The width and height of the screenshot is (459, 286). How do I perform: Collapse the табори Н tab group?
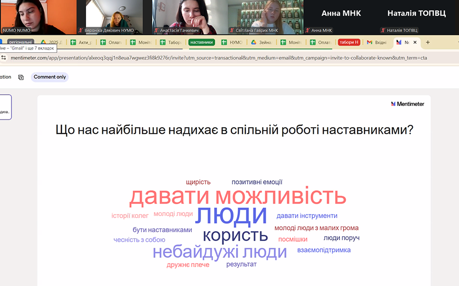349,42
